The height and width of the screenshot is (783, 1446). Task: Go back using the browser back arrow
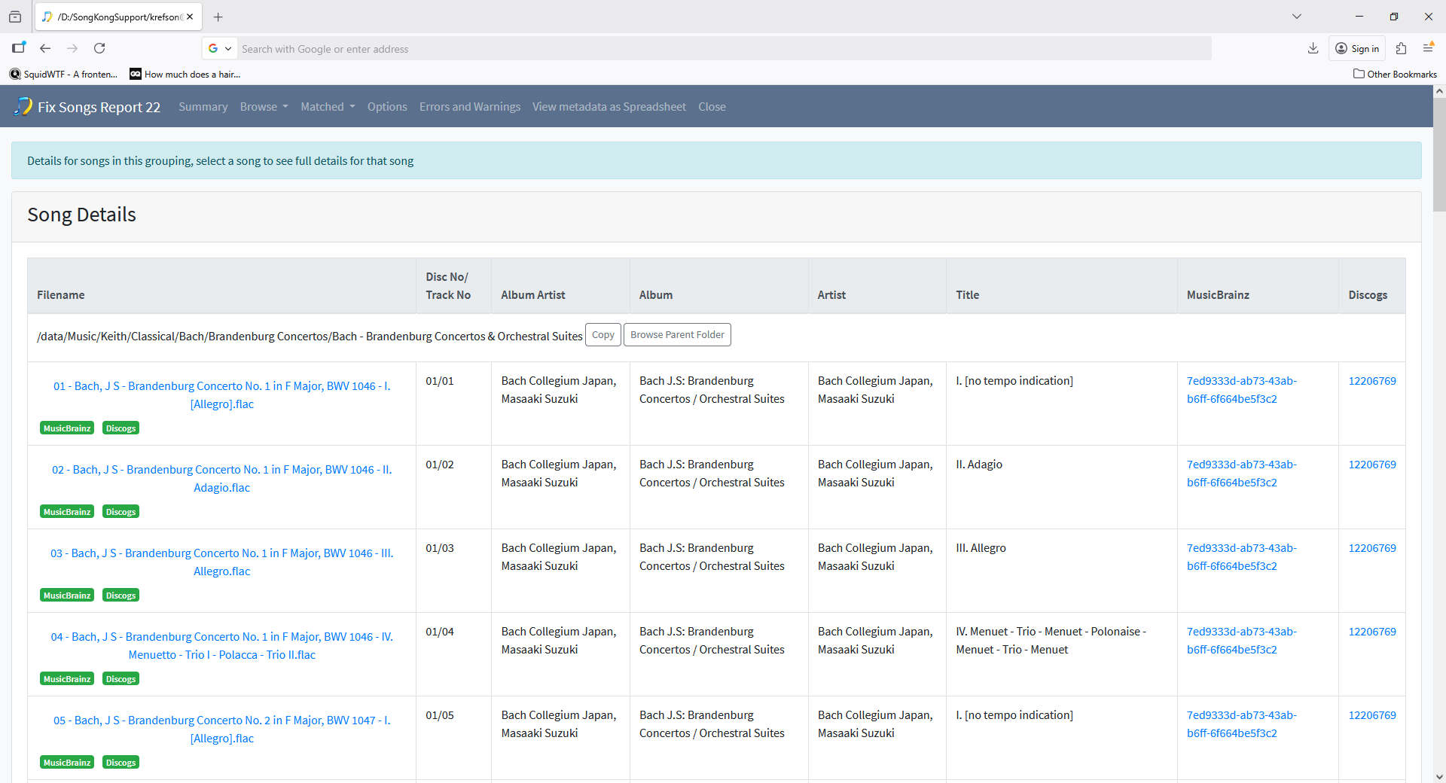pyautogui.click(x=45, y=48)
